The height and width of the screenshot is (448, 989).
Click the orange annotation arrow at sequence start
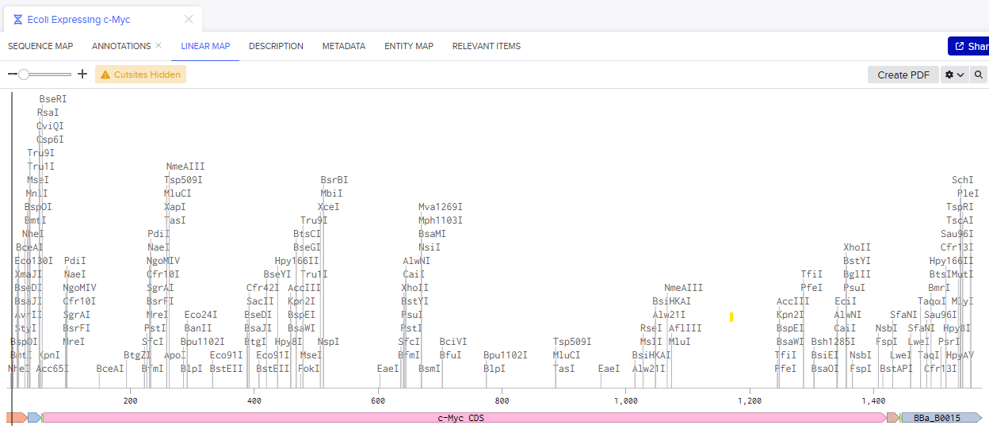[x=16, y=418]
